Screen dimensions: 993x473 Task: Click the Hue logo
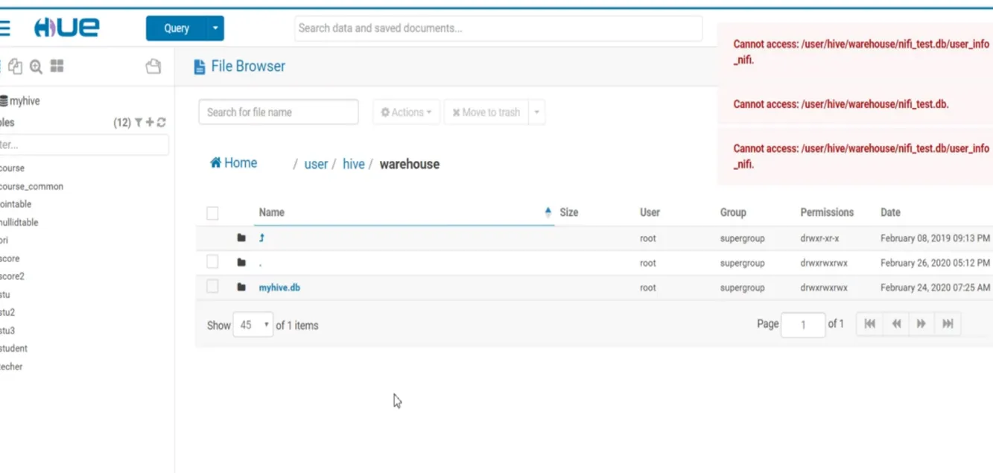tap(66, 28)
